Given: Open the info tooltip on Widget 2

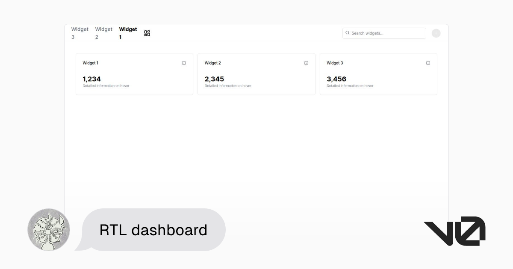Looking at the screenshot, I should coord(306,63).
